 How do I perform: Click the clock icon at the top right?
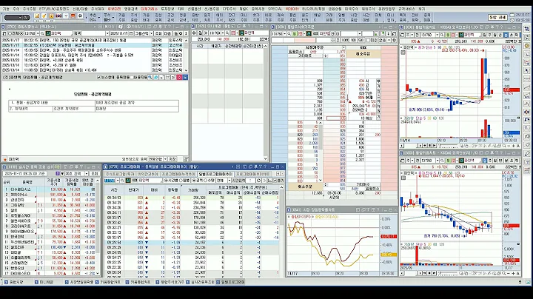pos(513,20)
